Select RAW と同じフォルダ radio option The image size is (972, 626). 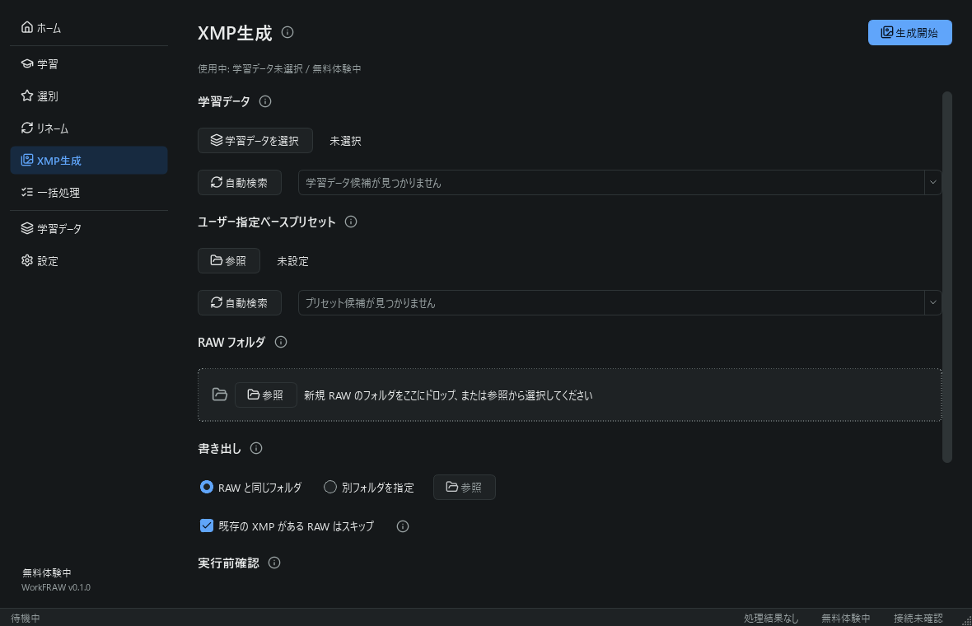pos(250,488)
